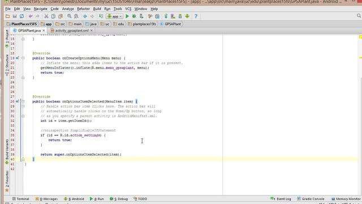This screenshot has width=362, height=204.
Task: Click the fold end marker at line 40
Action: 23,159
